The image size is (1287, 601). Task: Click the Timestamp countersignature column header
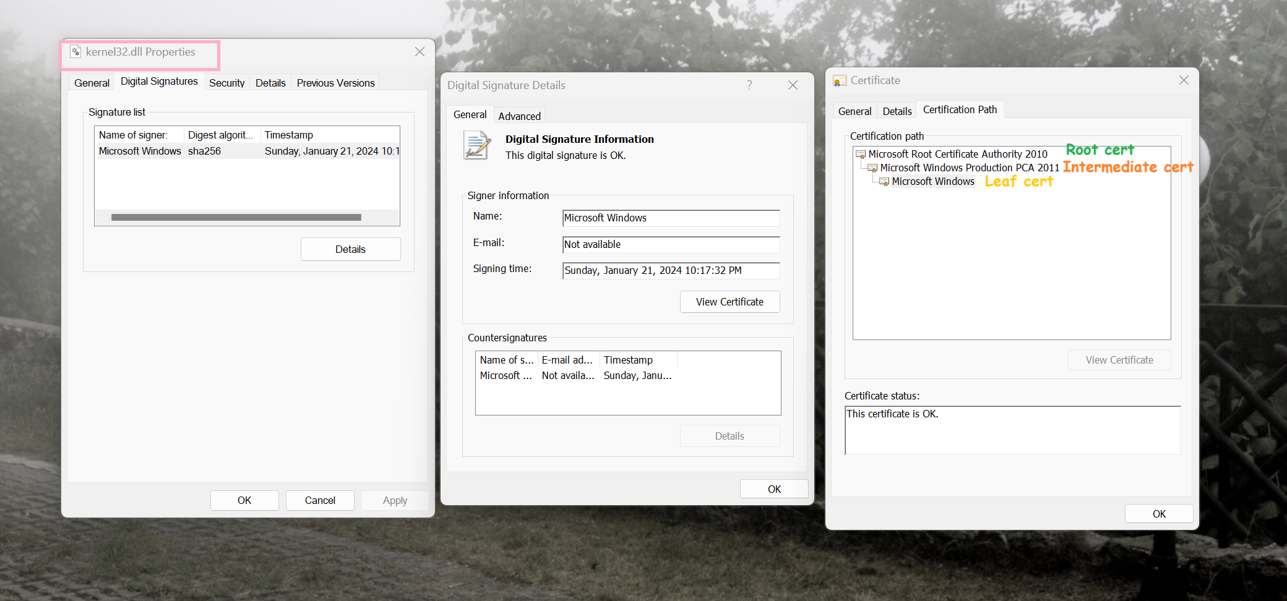[x=639, y=360]
